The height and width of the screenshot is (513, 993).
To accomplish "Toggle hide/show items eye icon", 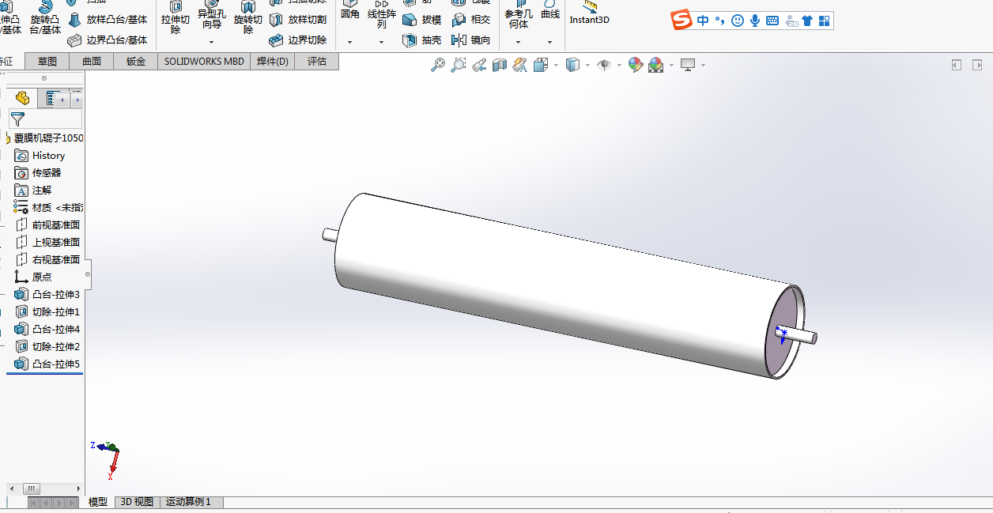I will click(604, 66).
